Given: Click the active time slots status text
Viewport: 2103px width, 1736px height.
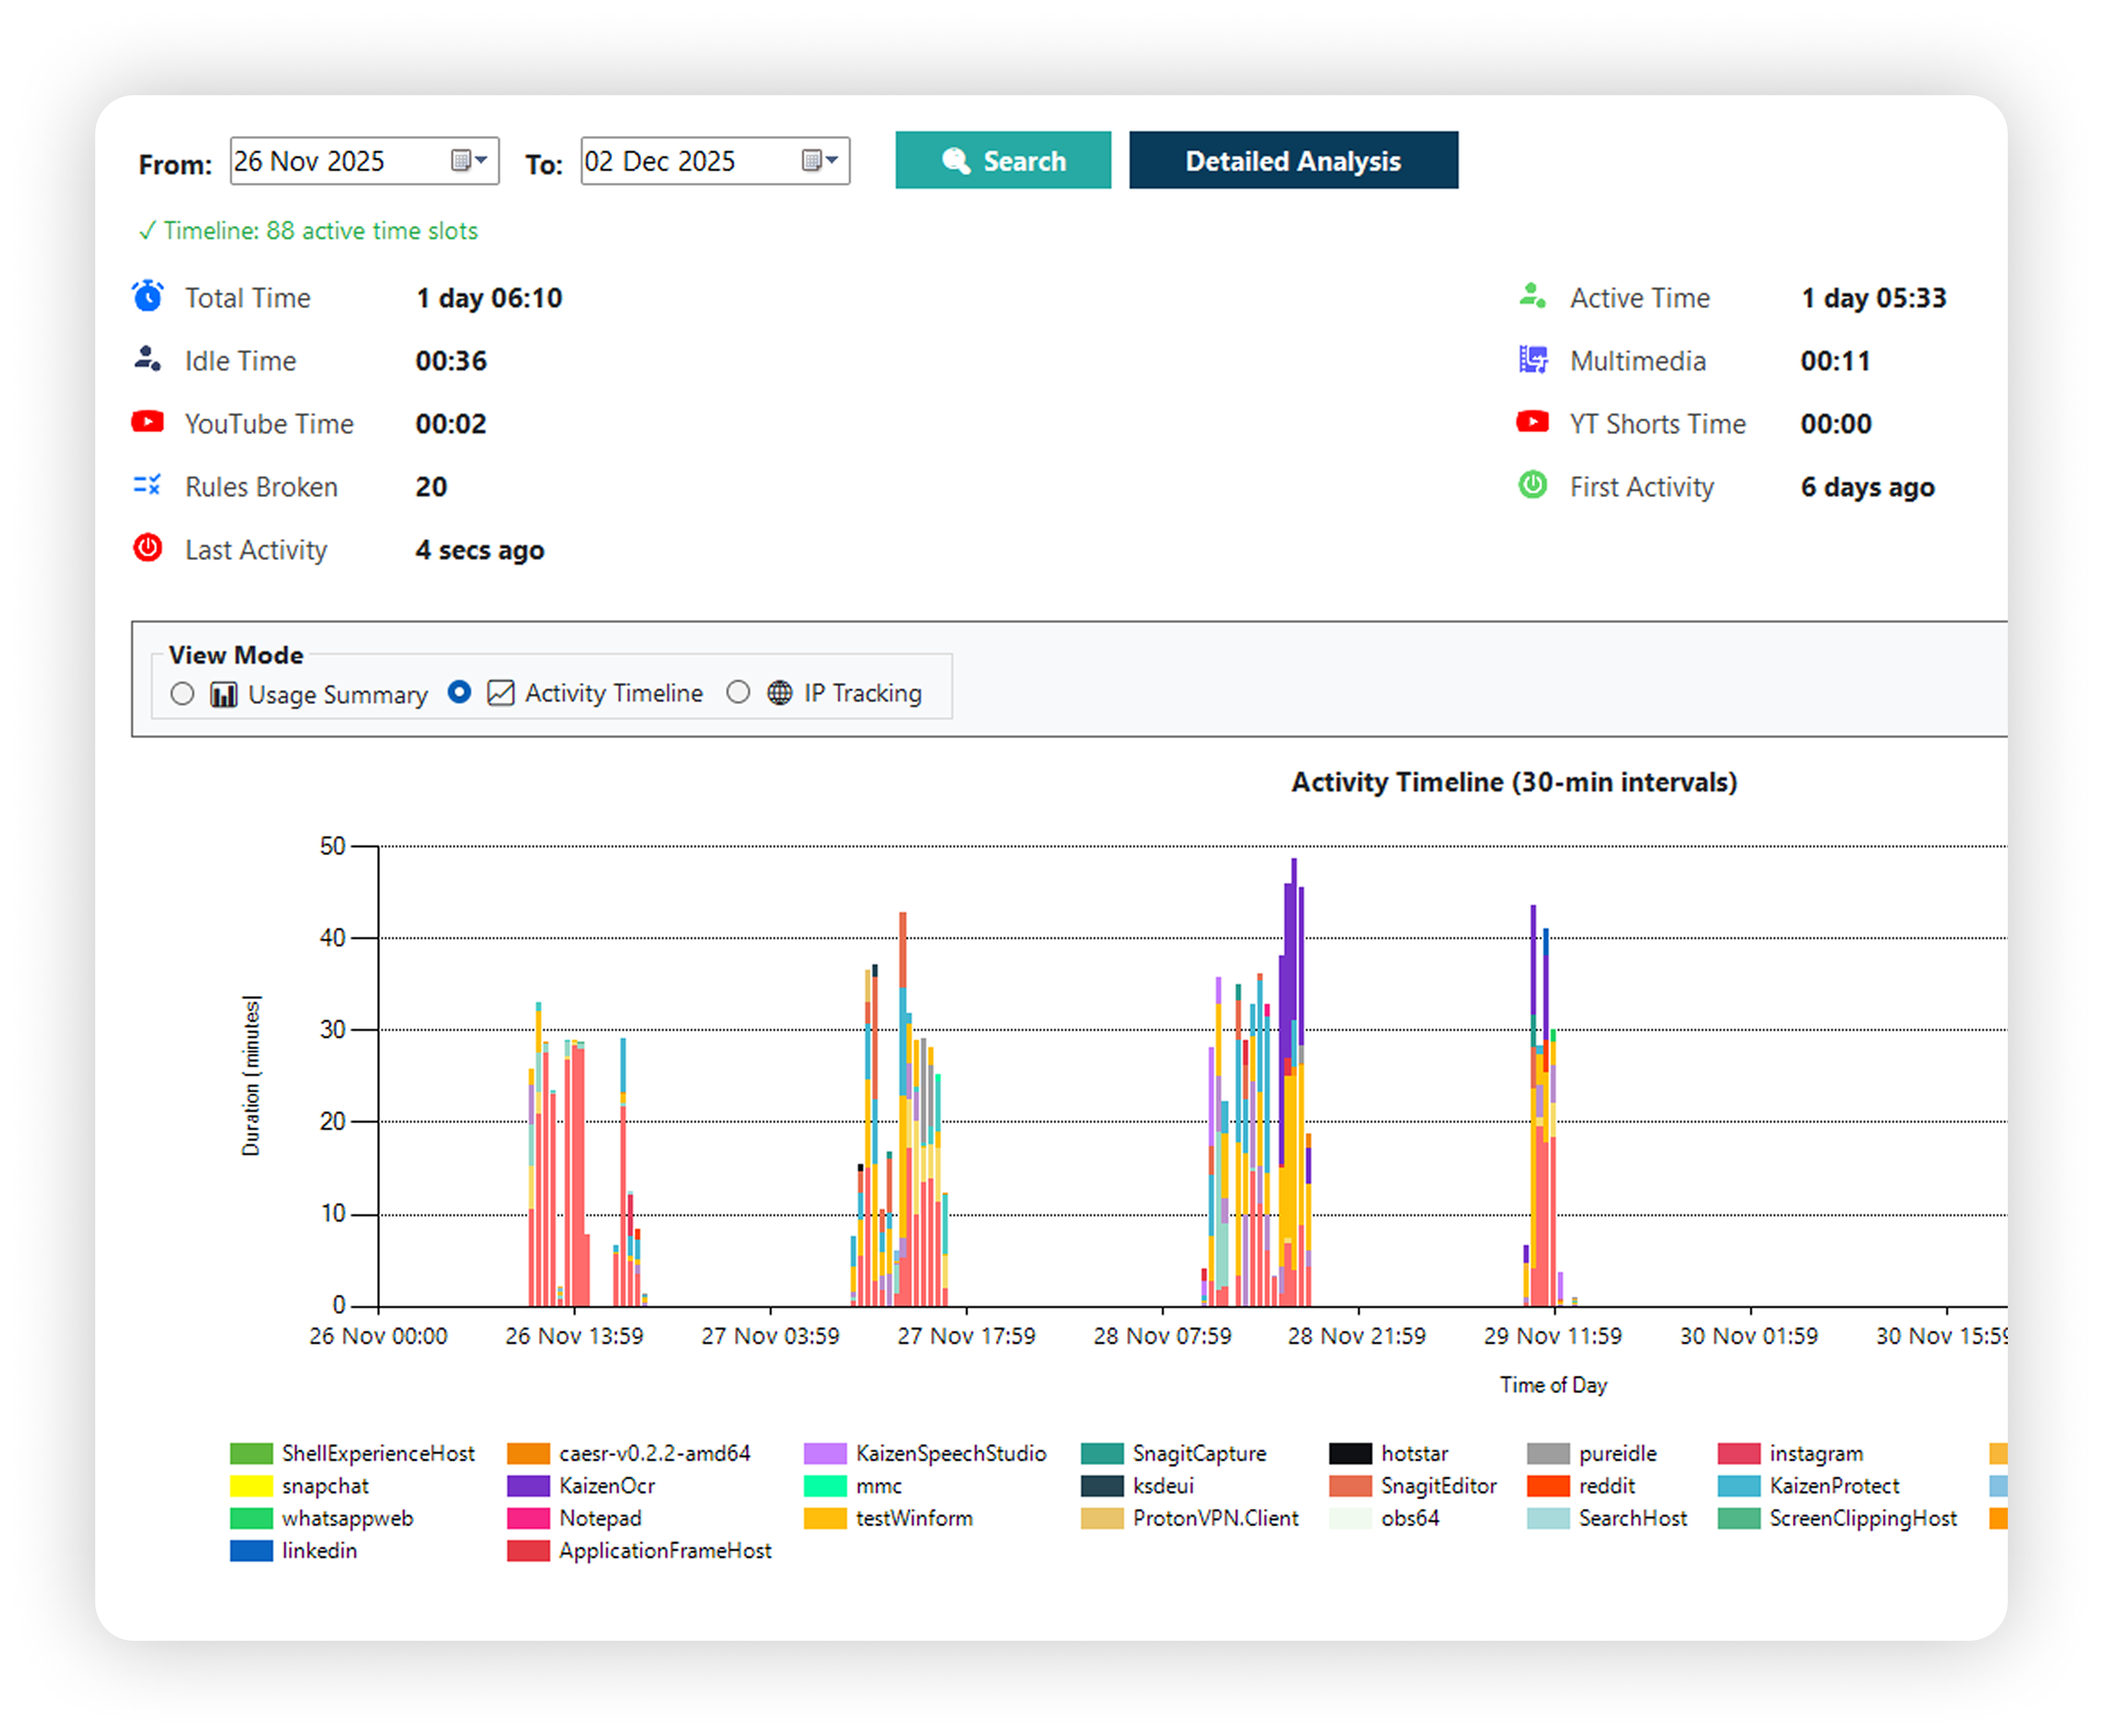Looking at the screenshot, I should pyautogui.click(x=308, y=231).
